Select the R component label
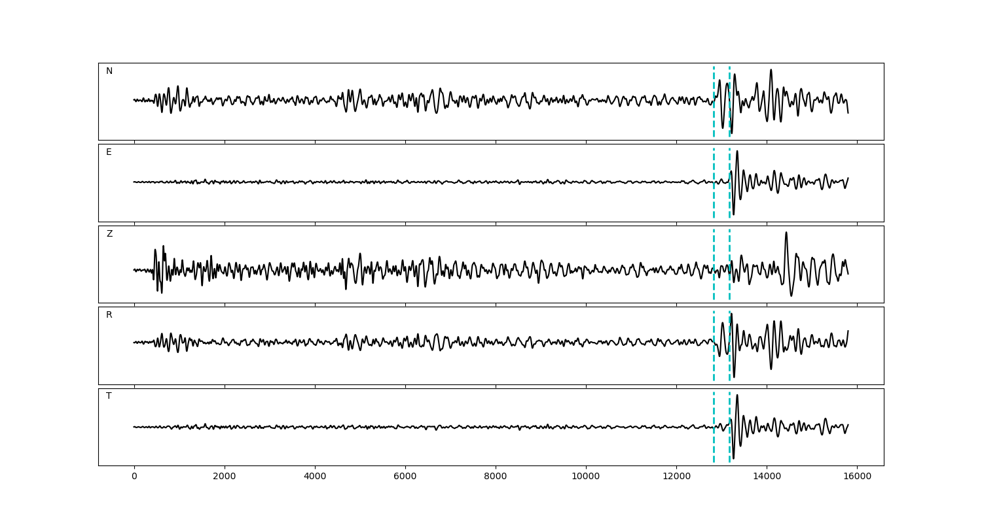 click(x=109, y=315)
